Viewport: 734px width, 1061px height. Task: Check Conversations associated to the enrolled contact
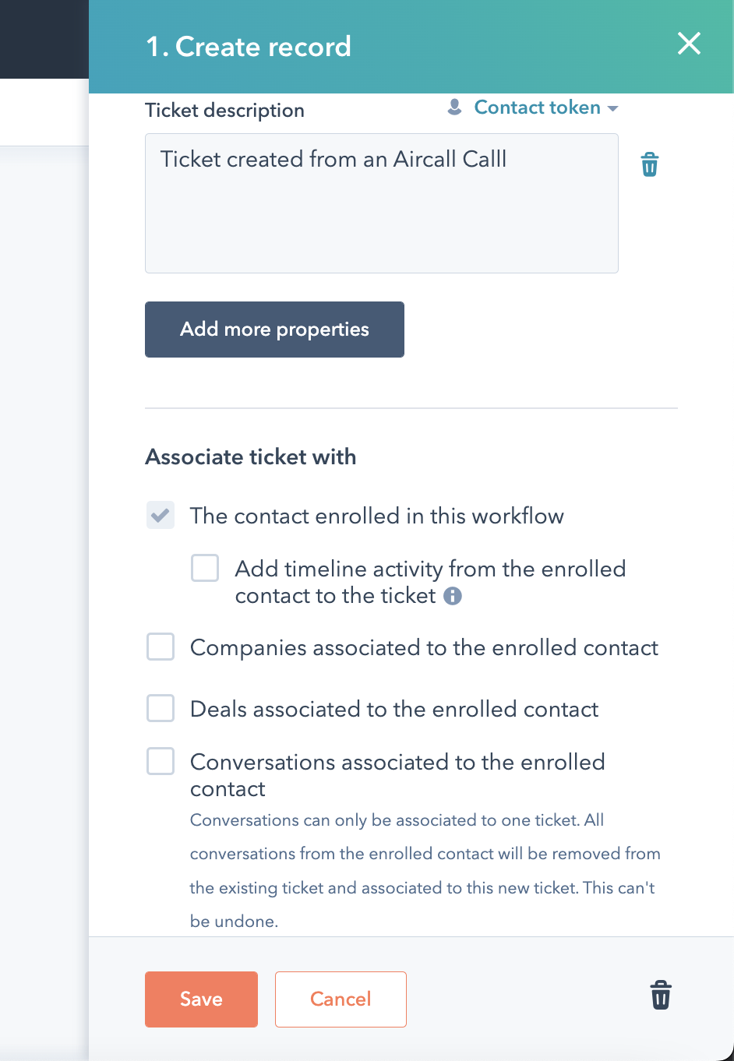pyautogui.click(x=161, y=761)
